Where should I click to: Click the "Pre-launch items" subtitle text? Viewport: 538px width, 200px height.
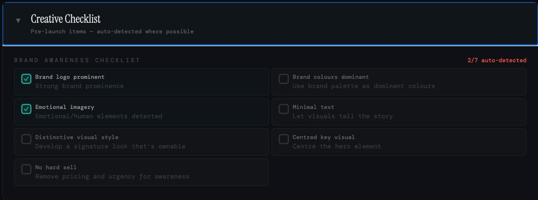point(112,31)
